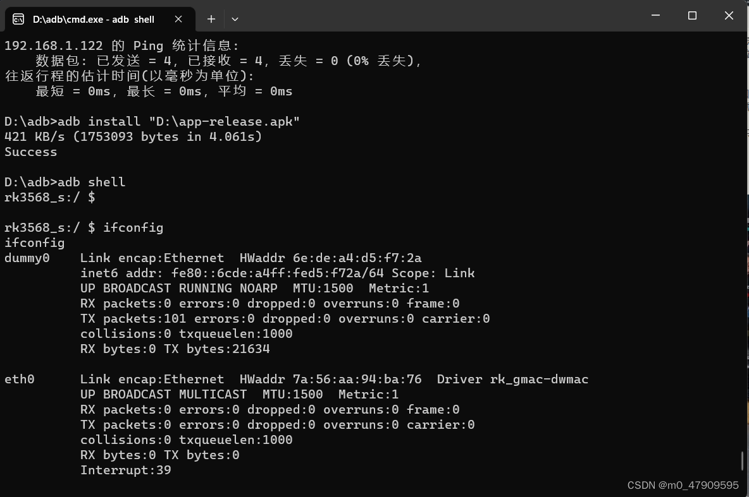Click the maximize window button
Image resolution: width=749 pixels, height=497 pixels.
click(x=692, y=16)
